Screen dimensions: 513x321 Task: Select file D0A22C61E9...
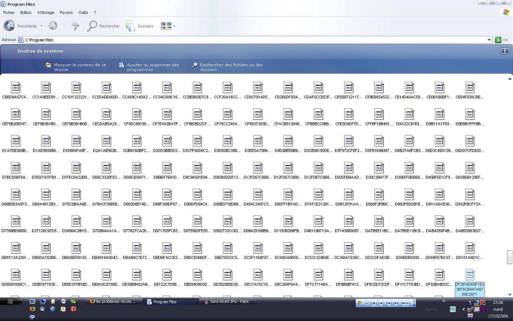[409, 117]
